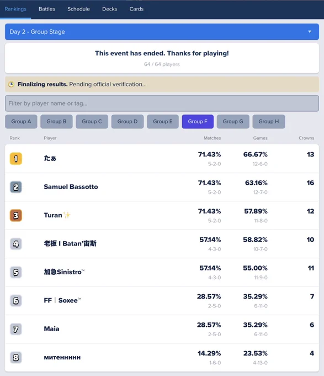Image resolution: width=324 pixels, height=376 pixels.
Task: Click the silver rank 2 badge icon
Action: 16,187
